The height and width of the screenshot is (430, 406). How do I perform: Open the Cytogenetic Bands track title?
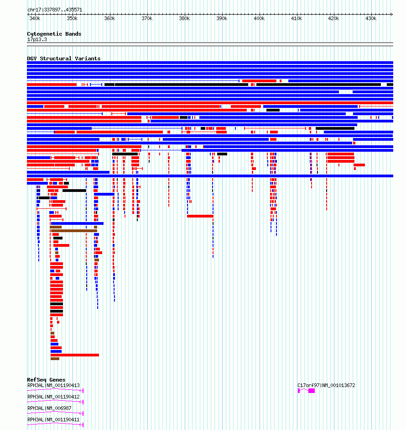54,34
